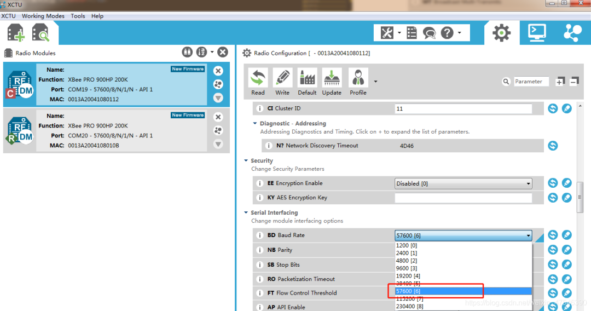Click the configuration panel vertical scrollbar
Viewport: 591px width, 311px height.
[580, 197]
